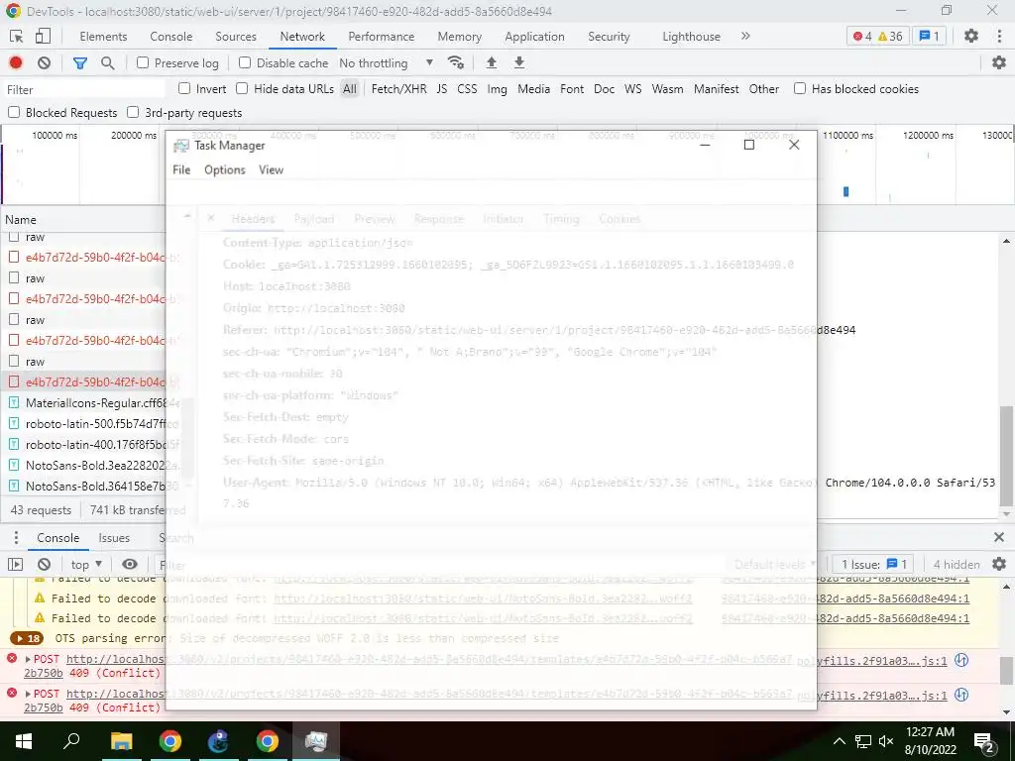Viewport: 1015px width, 761px height.
Task: Open console drawer three-dot menu
Action: [x=16, y=538]
